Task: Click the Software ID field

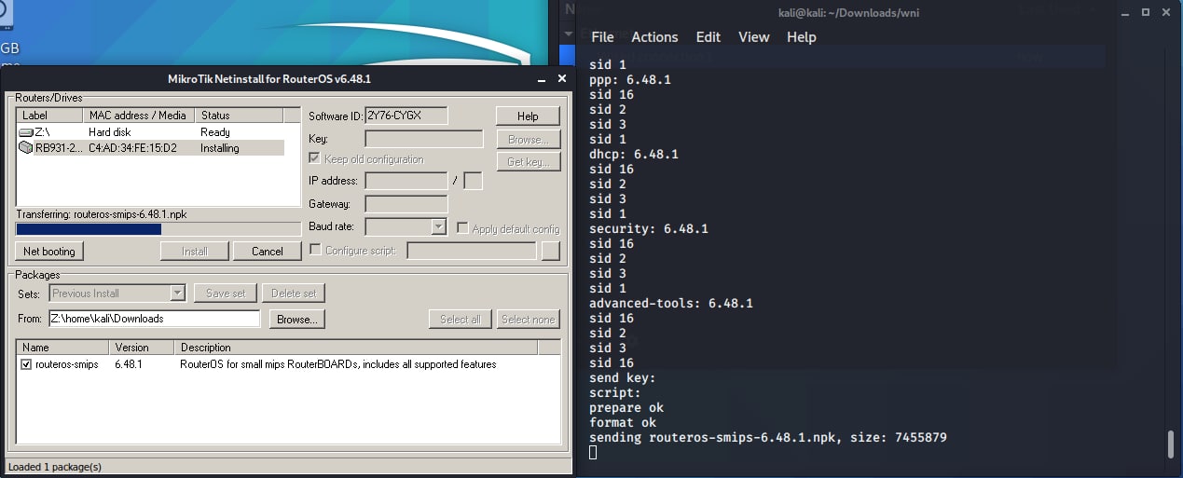Action: pos(406,116)
